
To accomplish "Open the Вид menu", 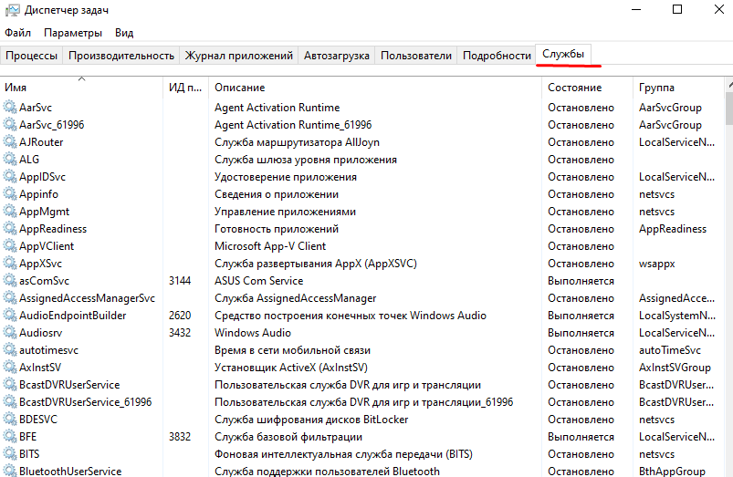I will (x=124, y=33).
